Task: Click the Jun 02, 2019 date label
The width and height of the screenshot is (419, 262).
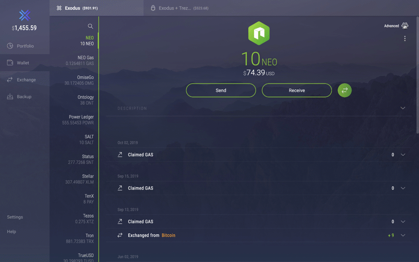Action: pos(128,257)
